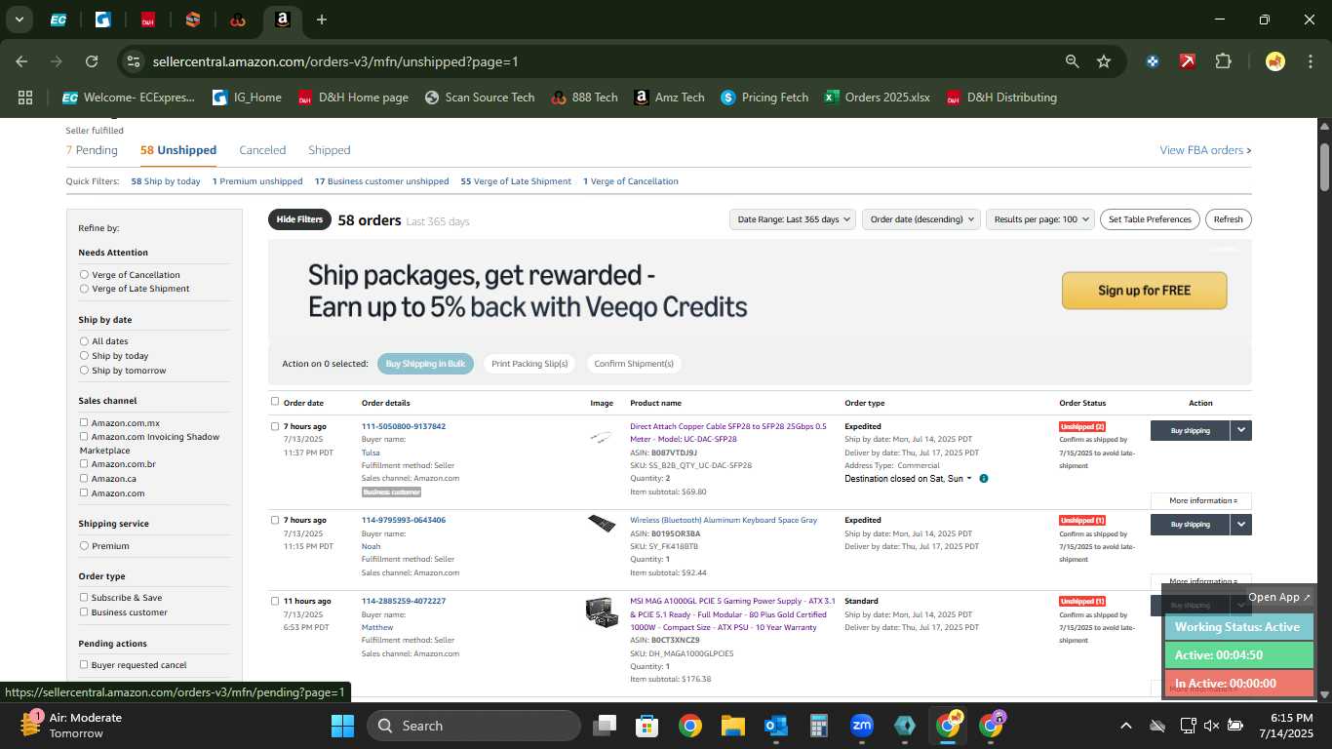Open the tab search dropdown arrow

pos(20,20)
